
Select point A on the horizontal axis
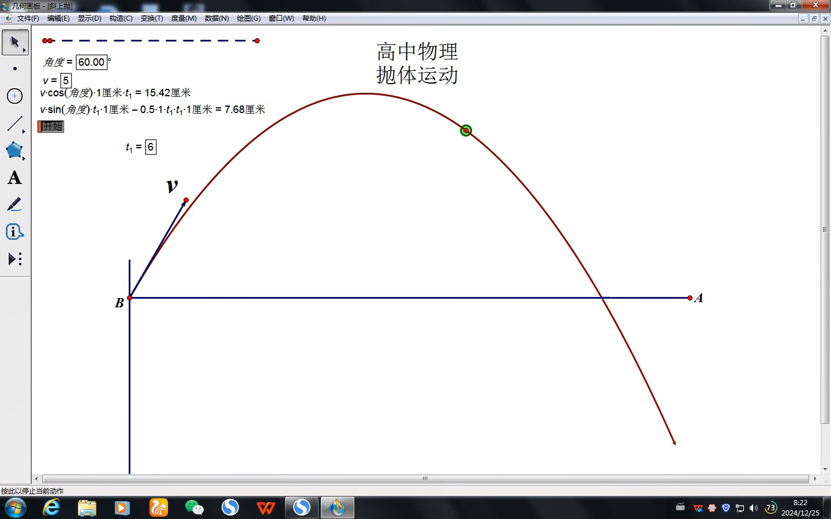[690, 298]
